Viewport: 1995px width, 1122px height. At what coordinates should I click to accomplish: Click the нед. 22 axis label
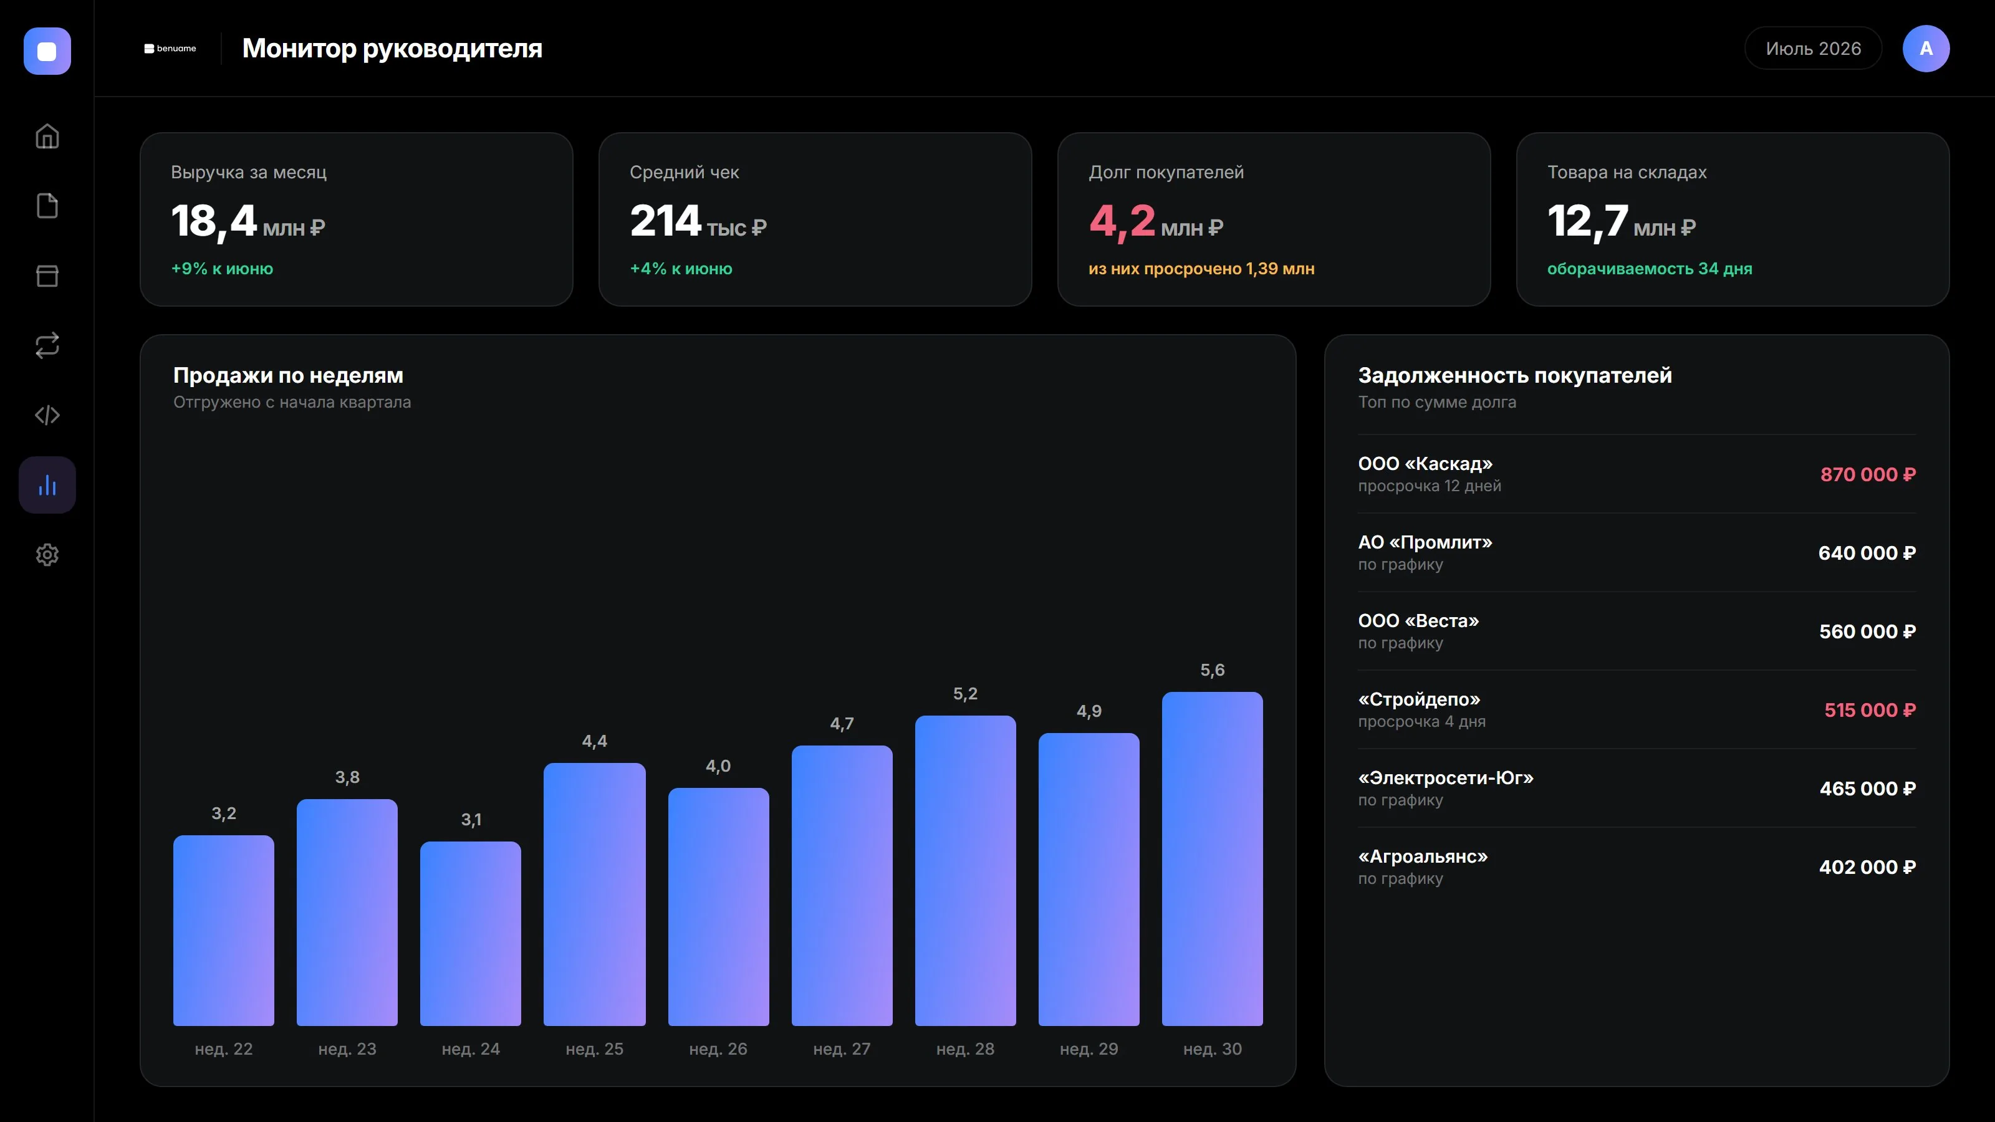click(x=224, y=1049)
